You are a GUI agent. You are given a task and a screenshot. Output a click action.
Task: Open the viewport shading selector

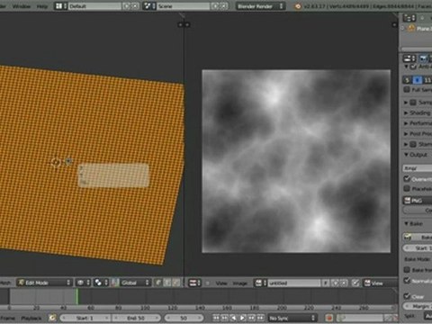(x=83, y=283)
